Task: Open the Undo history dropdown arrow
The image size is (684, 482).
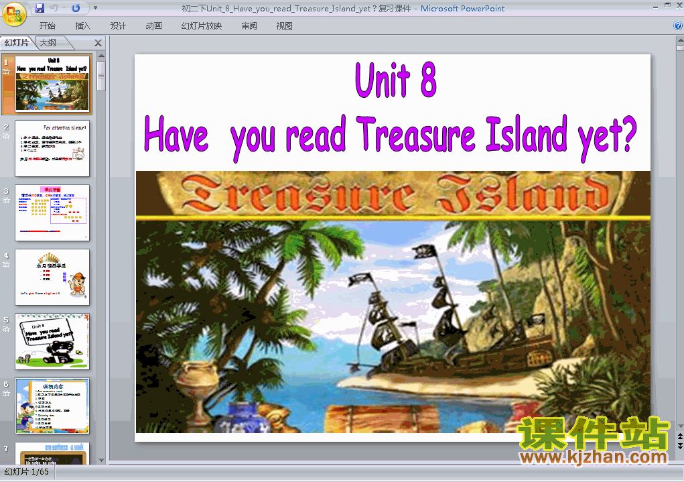Action: [64, 8]
